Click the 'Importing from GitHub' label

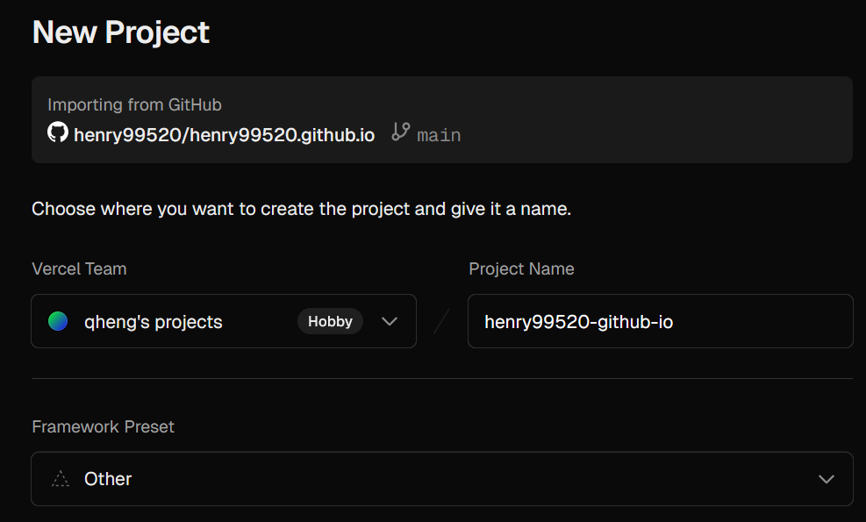[134, 105]
